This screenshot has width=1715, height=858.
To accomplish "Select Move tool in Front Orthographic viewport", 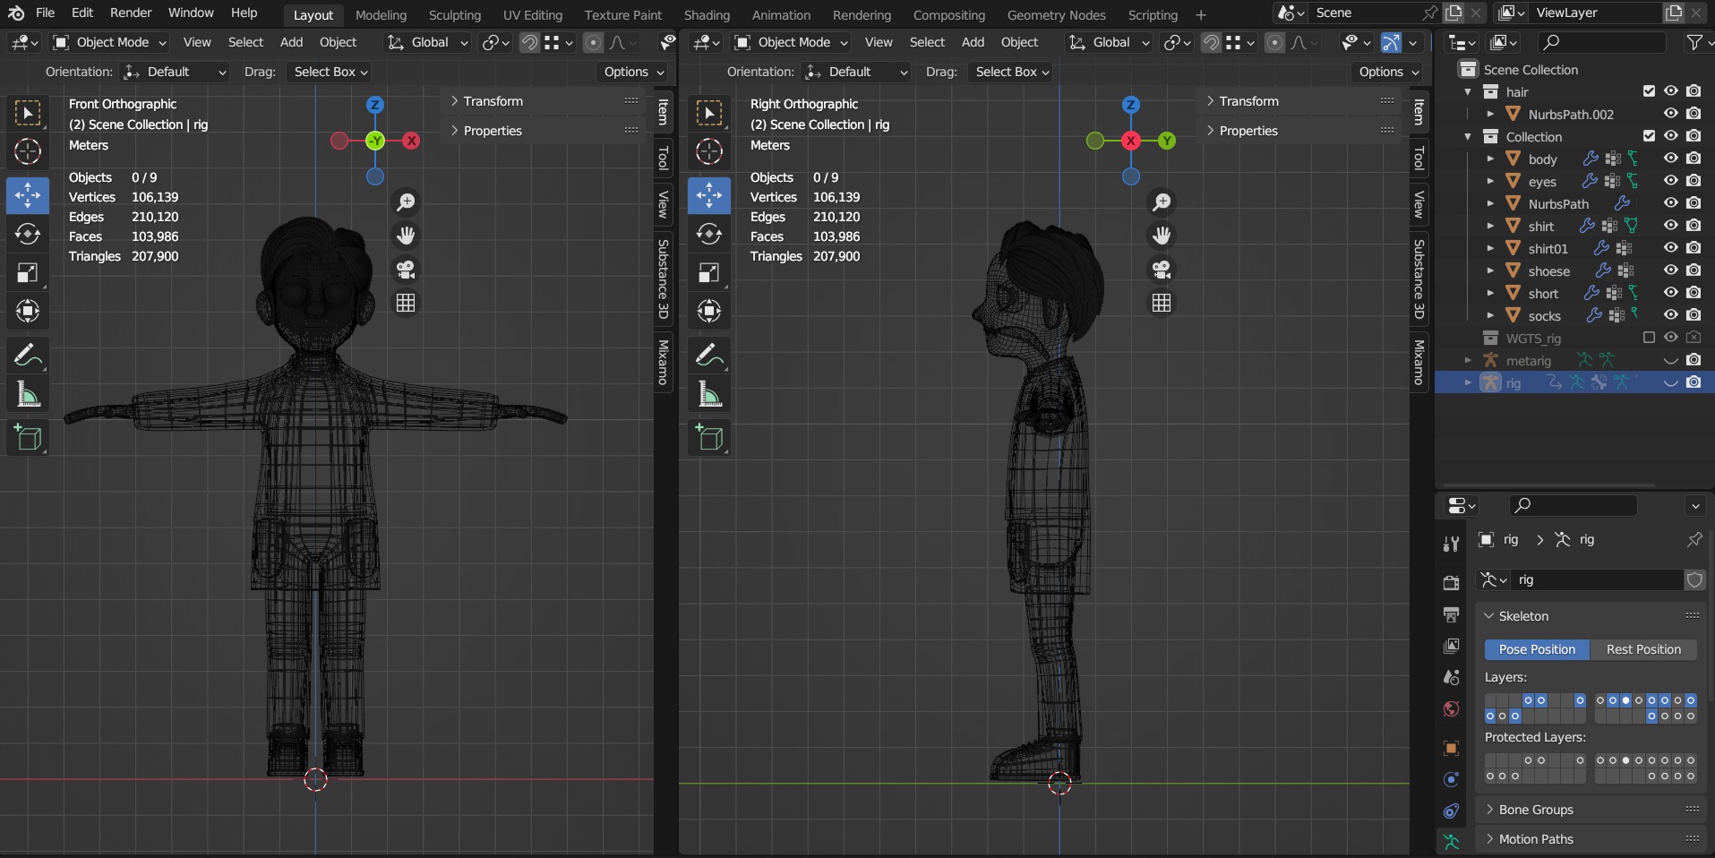I will click(28, 195).
